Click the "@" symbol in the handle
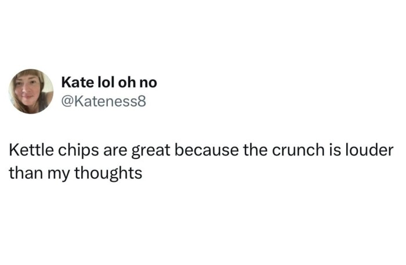406x265 pixels. coord(66,102)
